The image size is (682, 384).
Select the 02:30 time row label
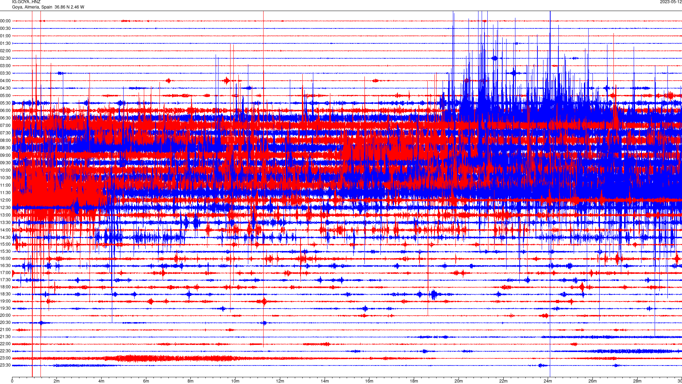coord(5,58)
